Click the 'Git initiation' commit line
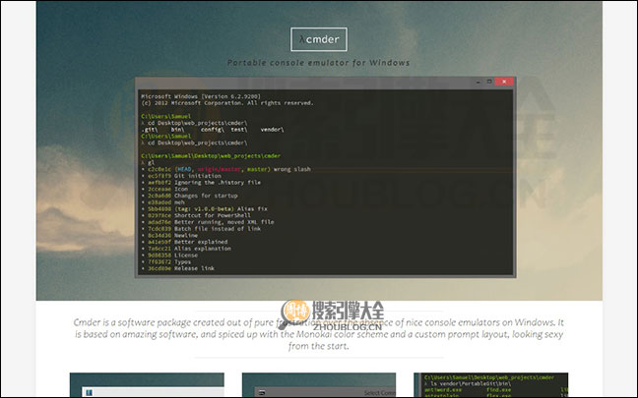Screen dimensions: 638x398 pos(181,176)
